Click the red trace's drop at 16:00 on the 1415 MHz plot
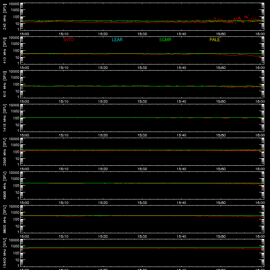This screenshot has height=270, width=270. coord(263,120)
